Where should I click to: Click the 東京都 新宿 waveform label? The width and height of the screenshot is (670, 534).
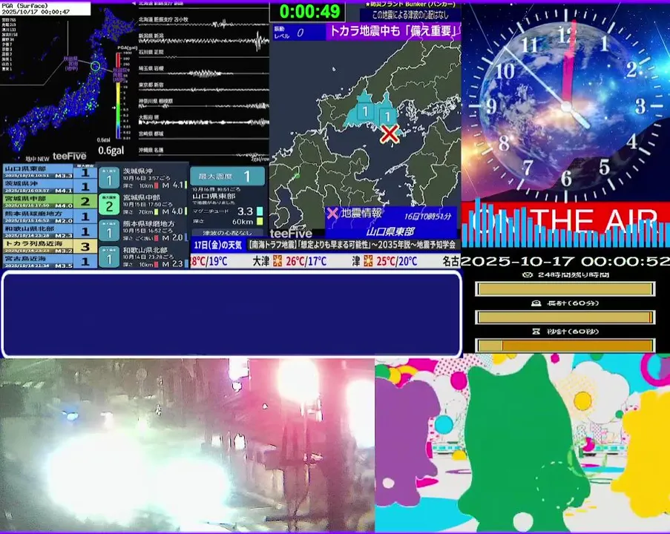pyautogui.click(x=151, y=85)
